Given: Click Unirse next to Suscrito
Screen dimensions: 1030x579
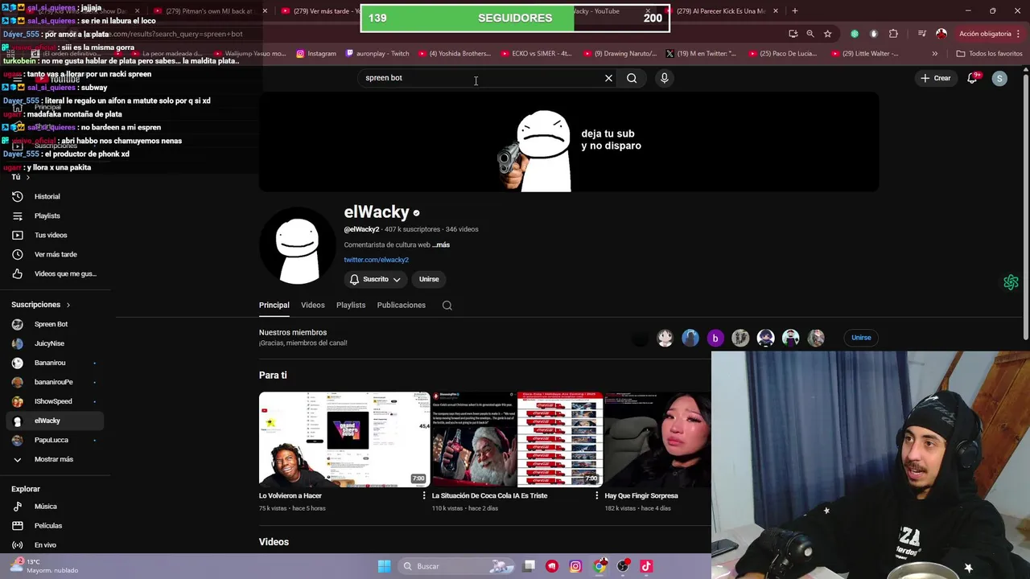Looking at the screenshot, I should (429, 279).
